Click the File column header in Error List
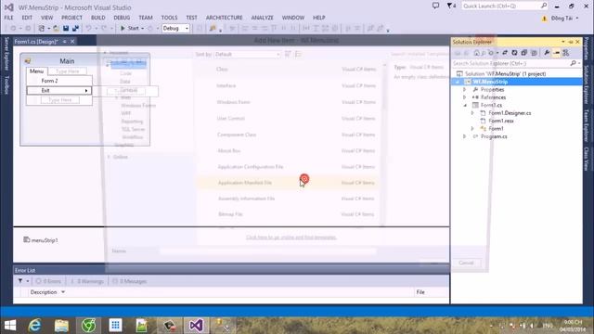Viewport: 594px width, 334px height. tap(420, 292)
